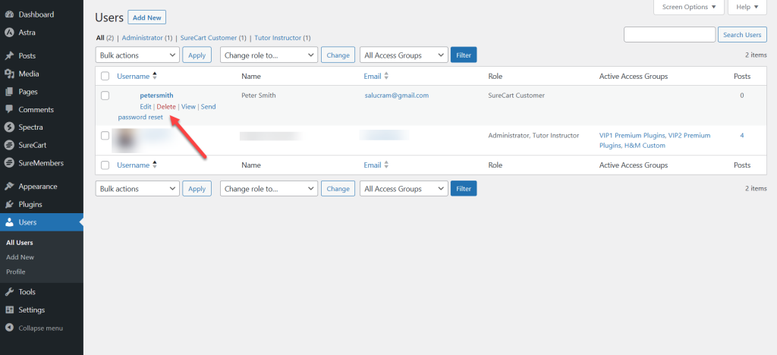777x355 pixels.
Task: Click the Collapse menu arrow icon
Action: pos(9,328)
